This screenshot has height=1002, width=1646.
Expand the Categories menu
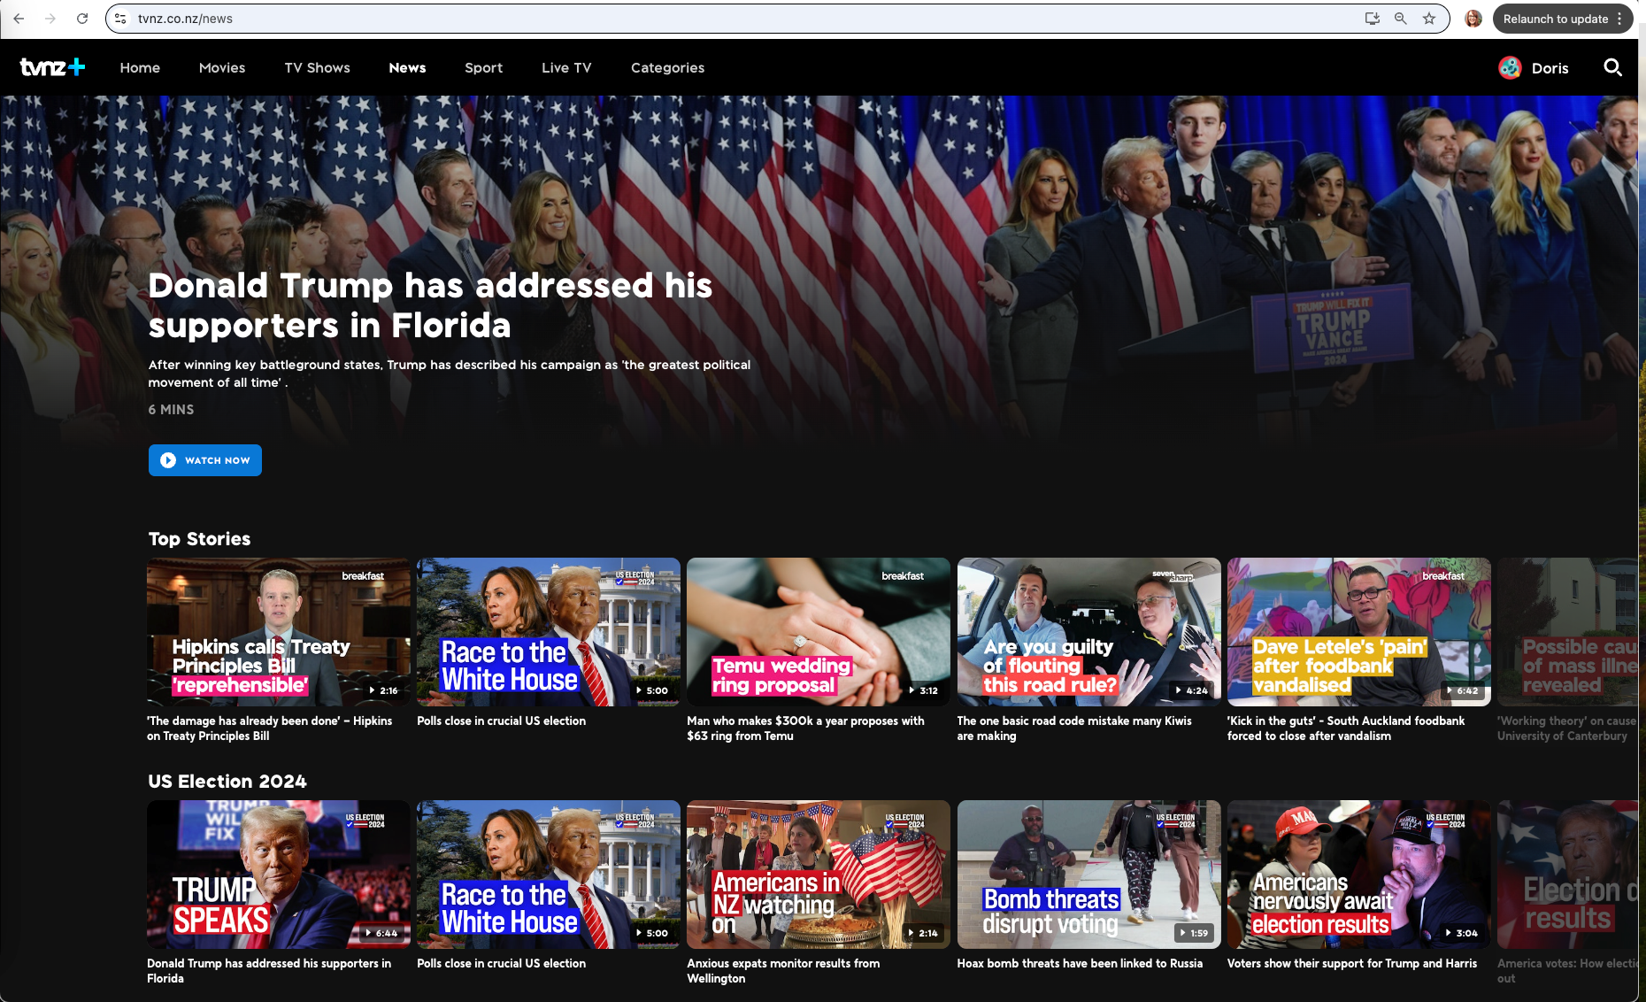click(x=667, y=67)
